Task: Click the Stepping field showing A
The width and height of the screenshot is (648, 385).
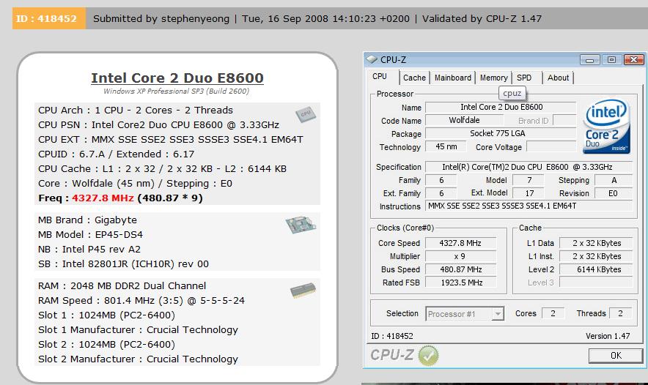Action: click(614, 180)
